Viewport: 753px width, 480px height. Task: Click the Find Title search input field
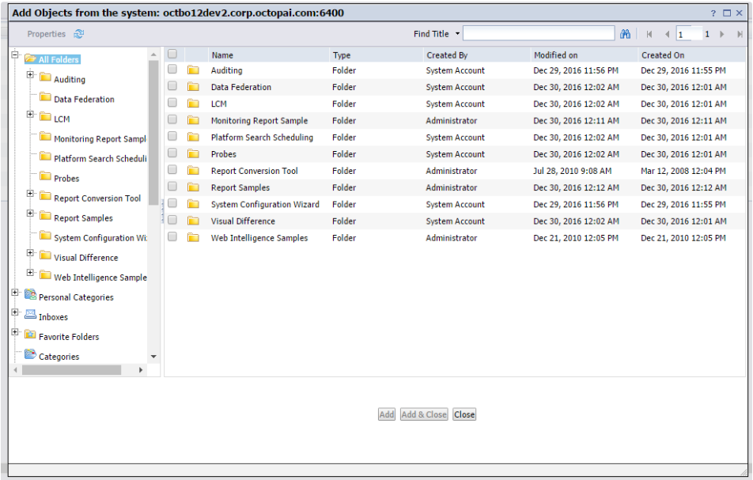538,34
